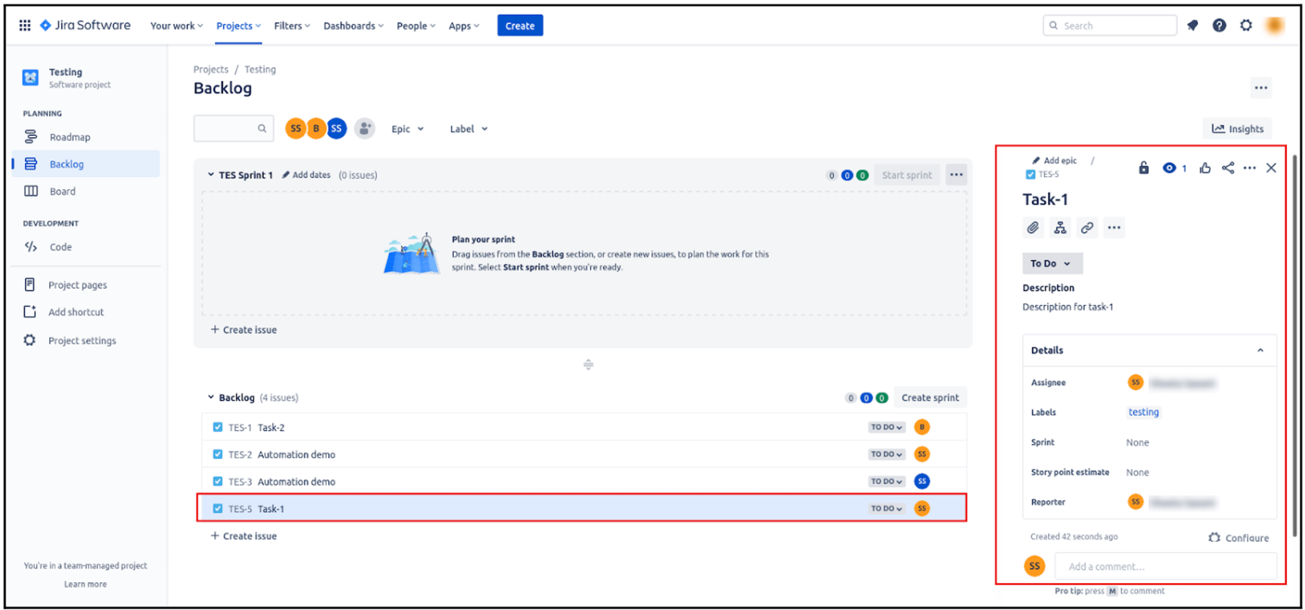Close the Task-1 issue panel
1305x610 pixels.
[1271, 168]
